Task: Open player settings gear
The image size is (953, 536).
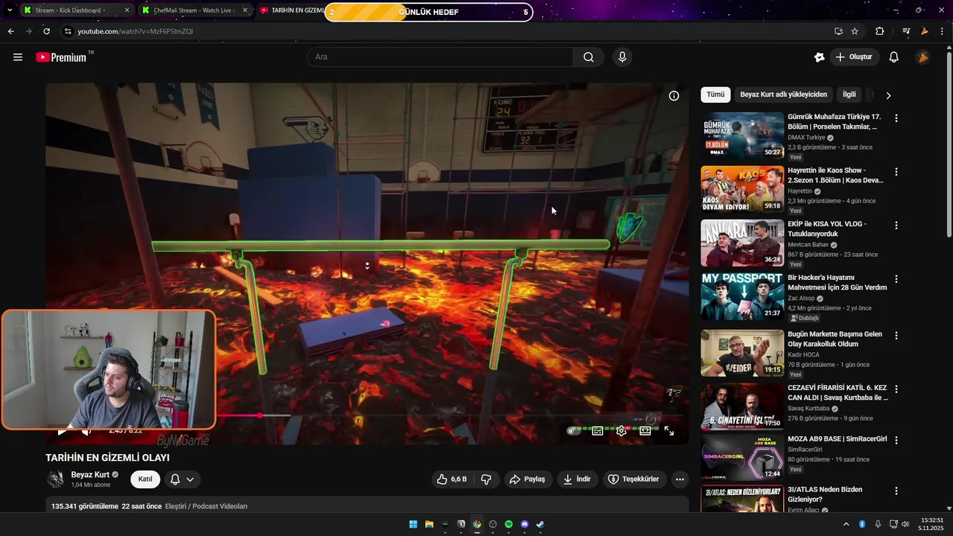Action: (x=621, y=430)
